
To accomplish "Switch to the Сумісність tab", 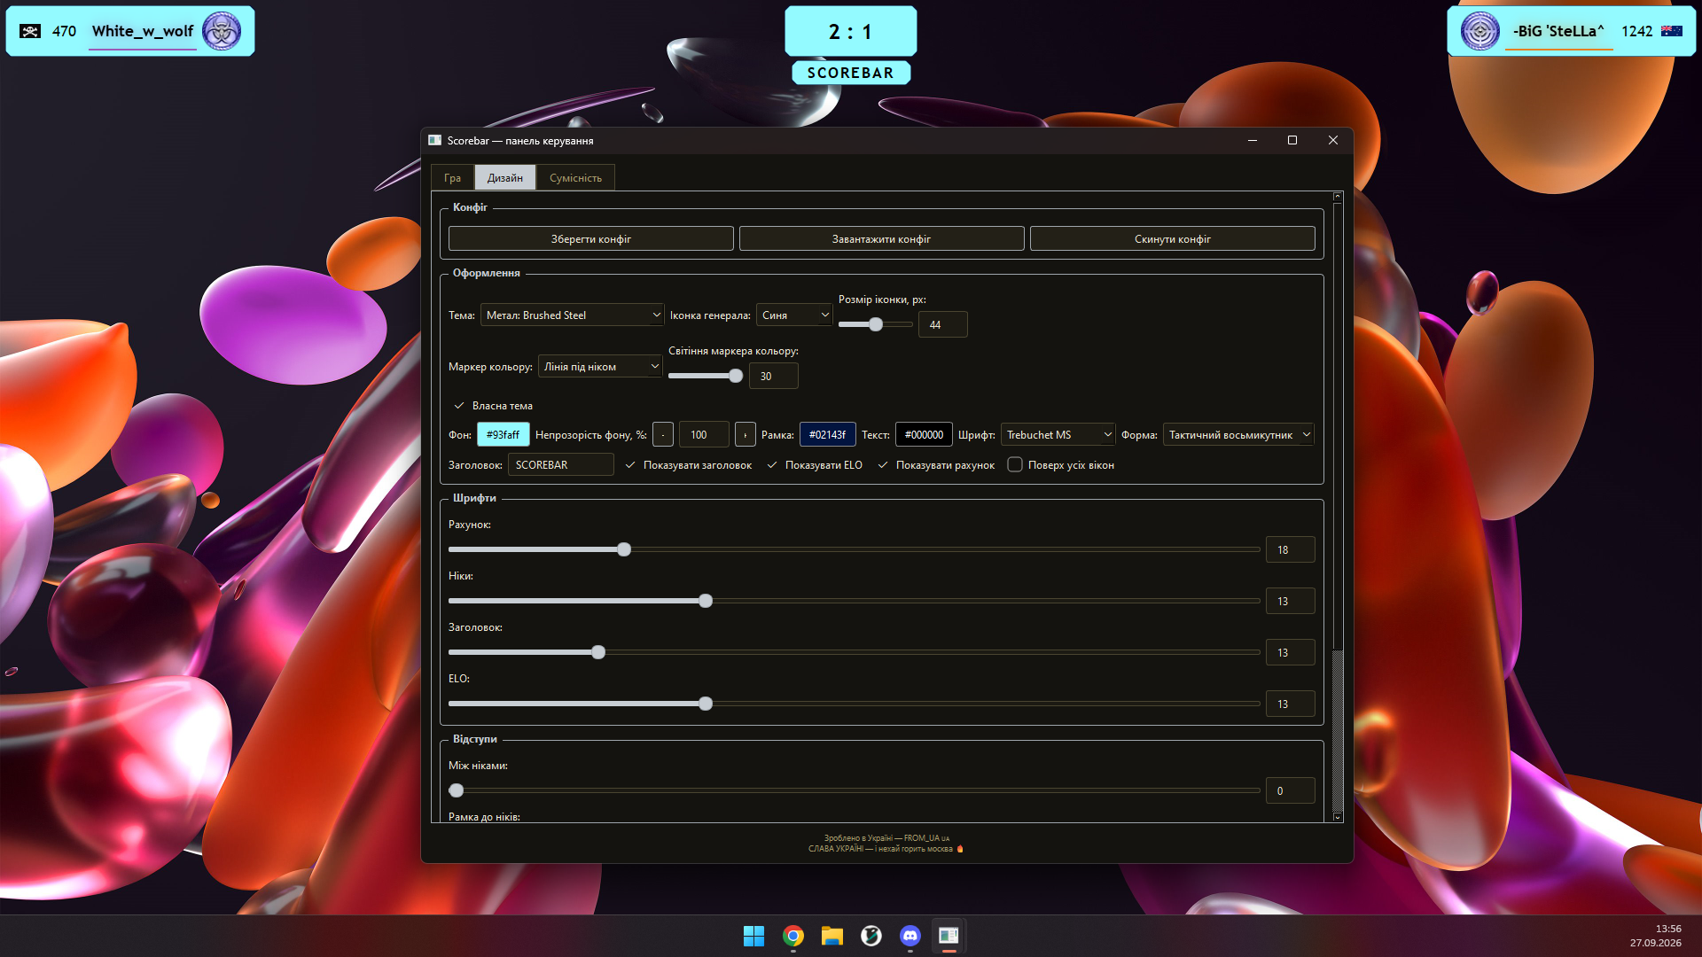I will coord(575,178).
